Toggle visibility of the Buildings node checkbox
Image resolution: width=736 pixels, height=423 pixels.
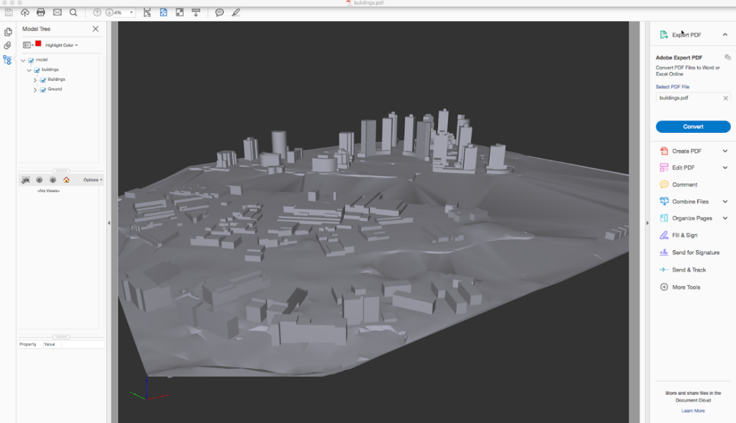tap(43, 79)
